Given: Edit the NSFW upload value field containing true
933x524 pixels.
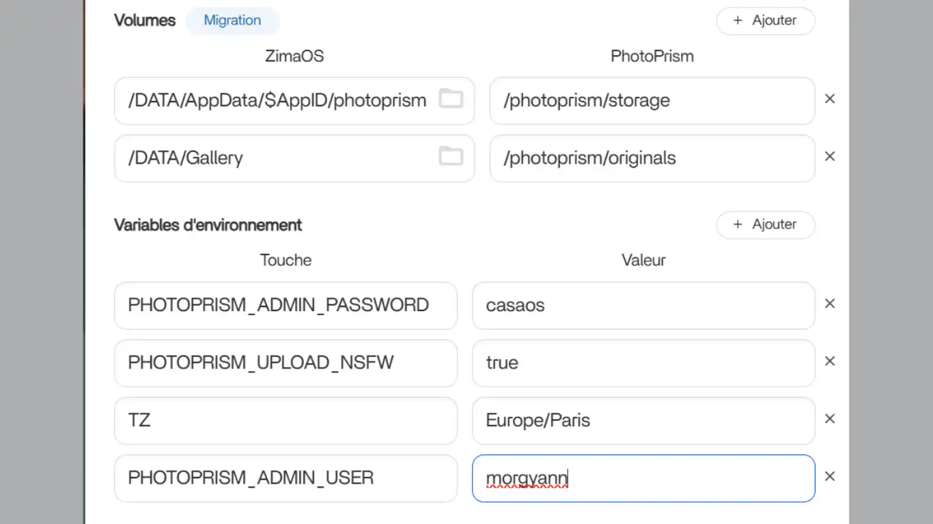Looking at the screenshot, I should (643, 363).
